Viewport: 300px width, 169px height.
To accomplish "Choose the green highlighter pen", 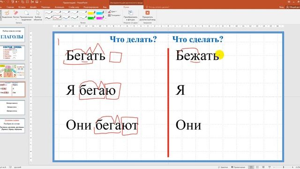I will click(x=91, y=18).
